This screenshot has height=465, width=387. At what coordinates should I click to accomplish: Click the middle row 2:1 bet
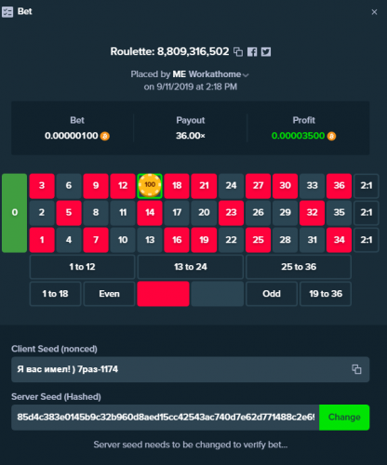(367, 213)
